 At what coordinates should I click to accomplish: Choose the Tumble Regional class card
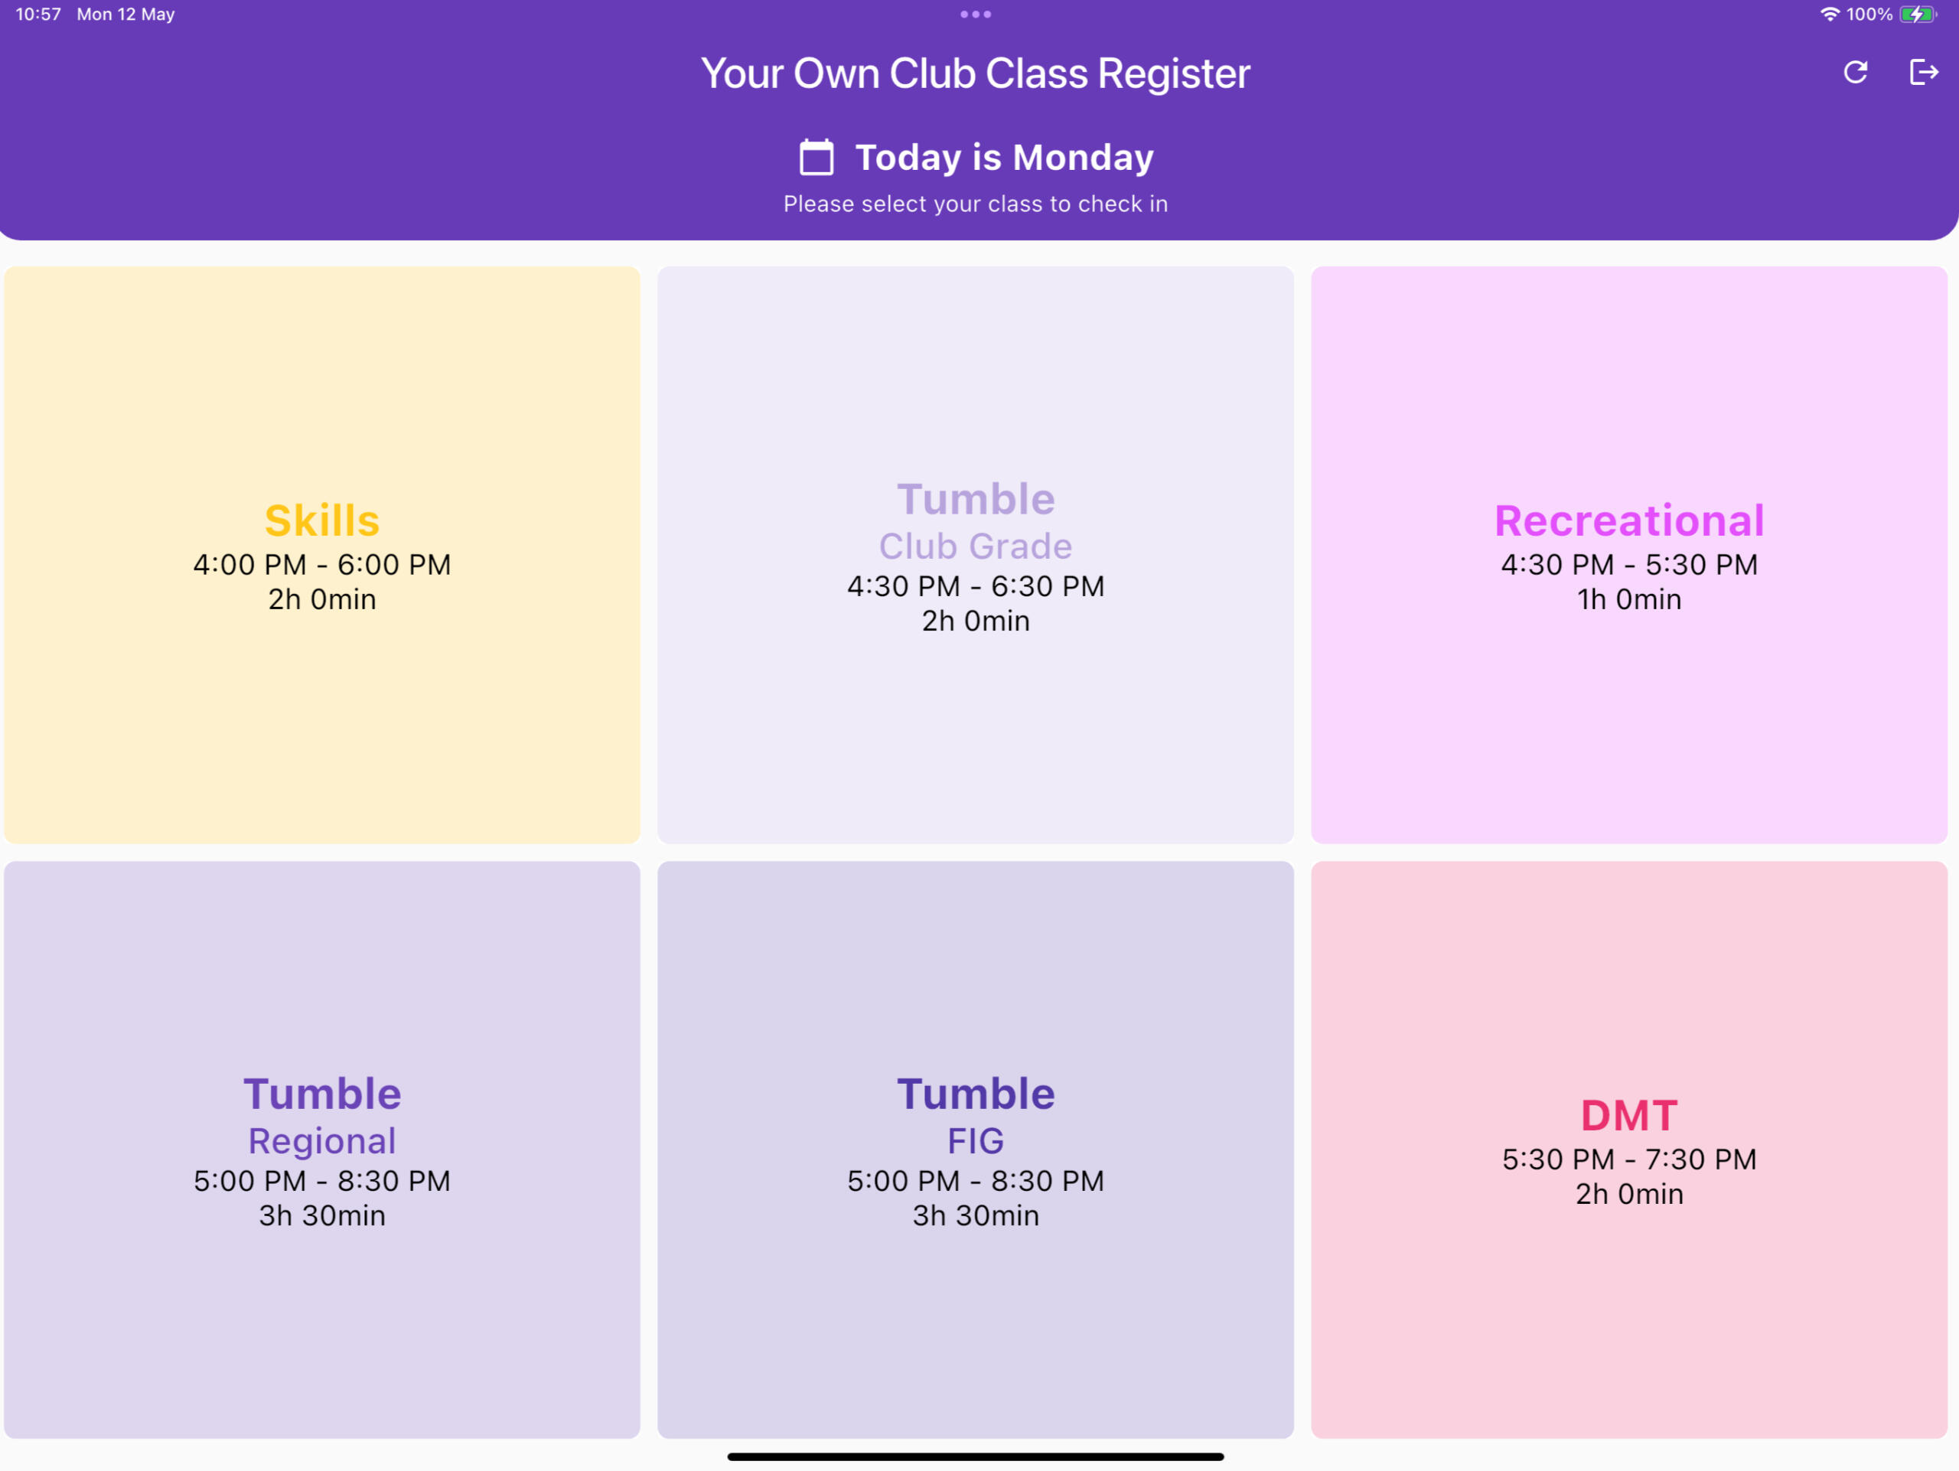(x=322, y=1149)
